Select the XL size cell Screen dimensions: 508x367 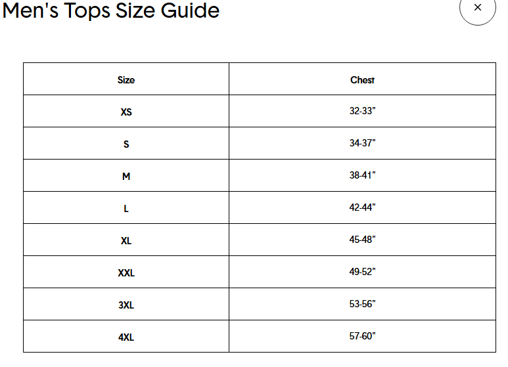126,241
